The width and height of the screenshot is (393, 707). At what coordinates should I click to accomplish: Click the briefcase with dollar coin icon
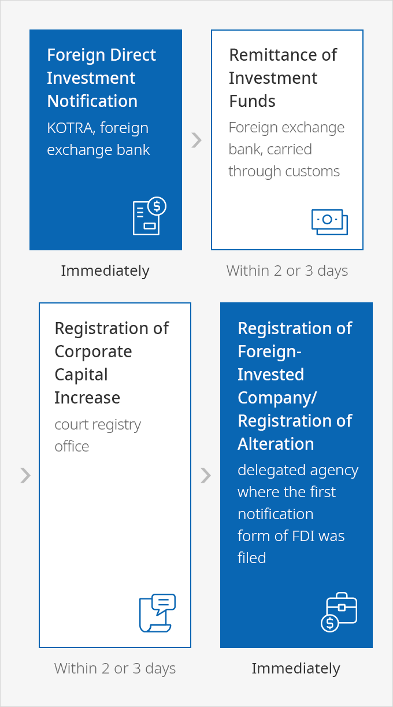pos(339,612)
